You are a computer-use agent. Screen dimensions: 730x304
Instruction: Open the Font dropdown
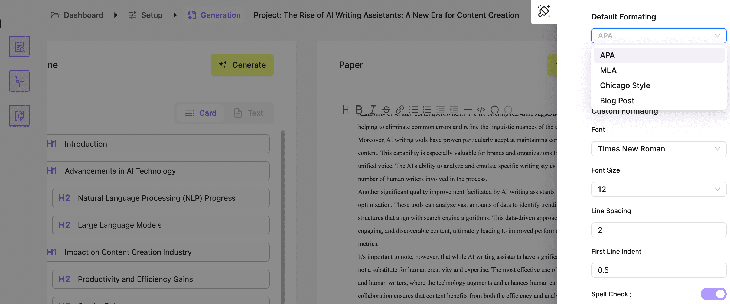658,149
